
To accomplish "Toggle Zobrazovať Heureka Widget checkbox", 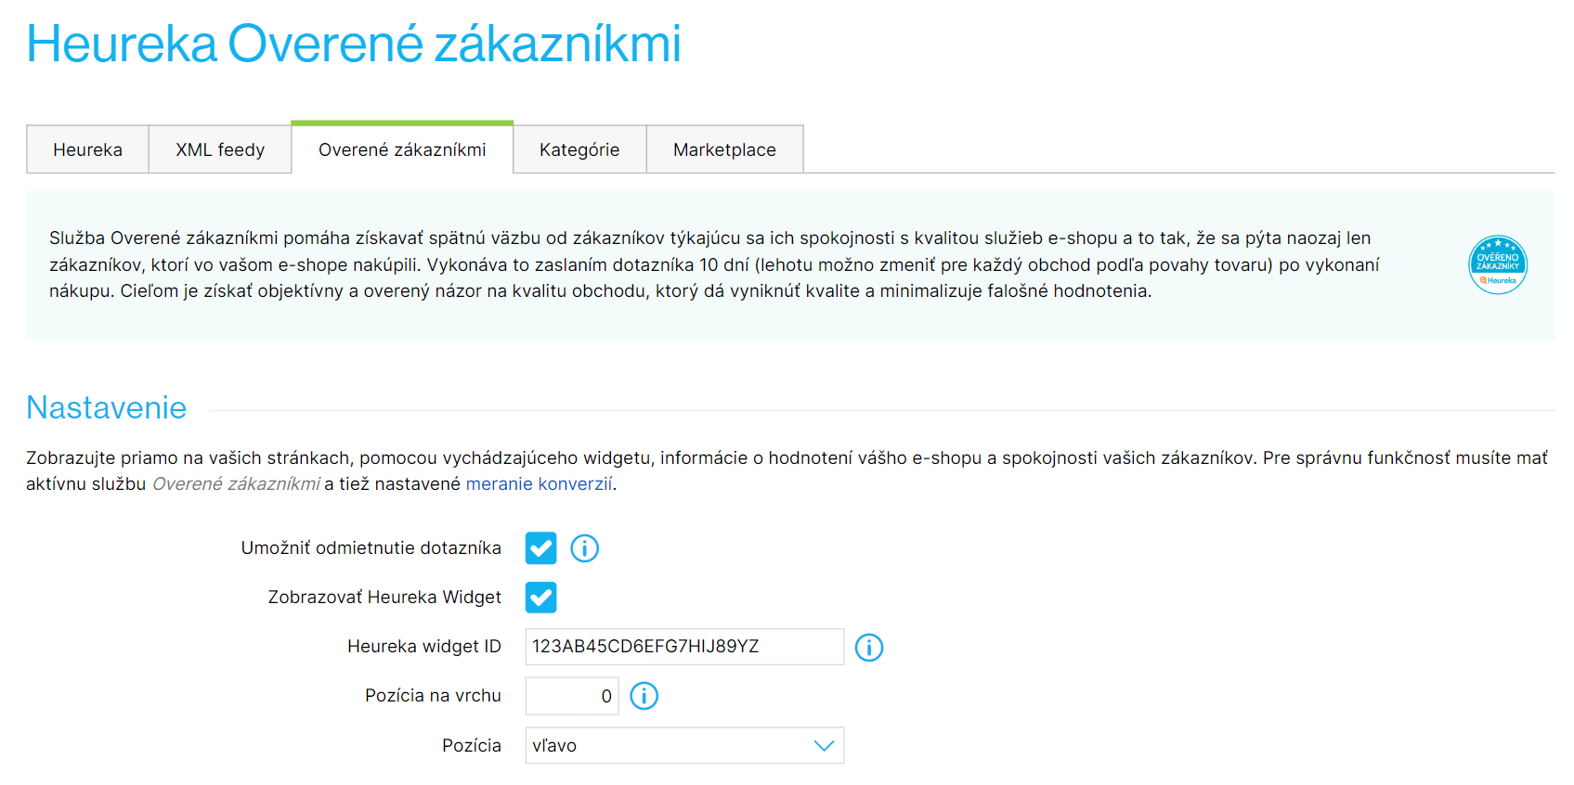I will (x=540, y=598).
